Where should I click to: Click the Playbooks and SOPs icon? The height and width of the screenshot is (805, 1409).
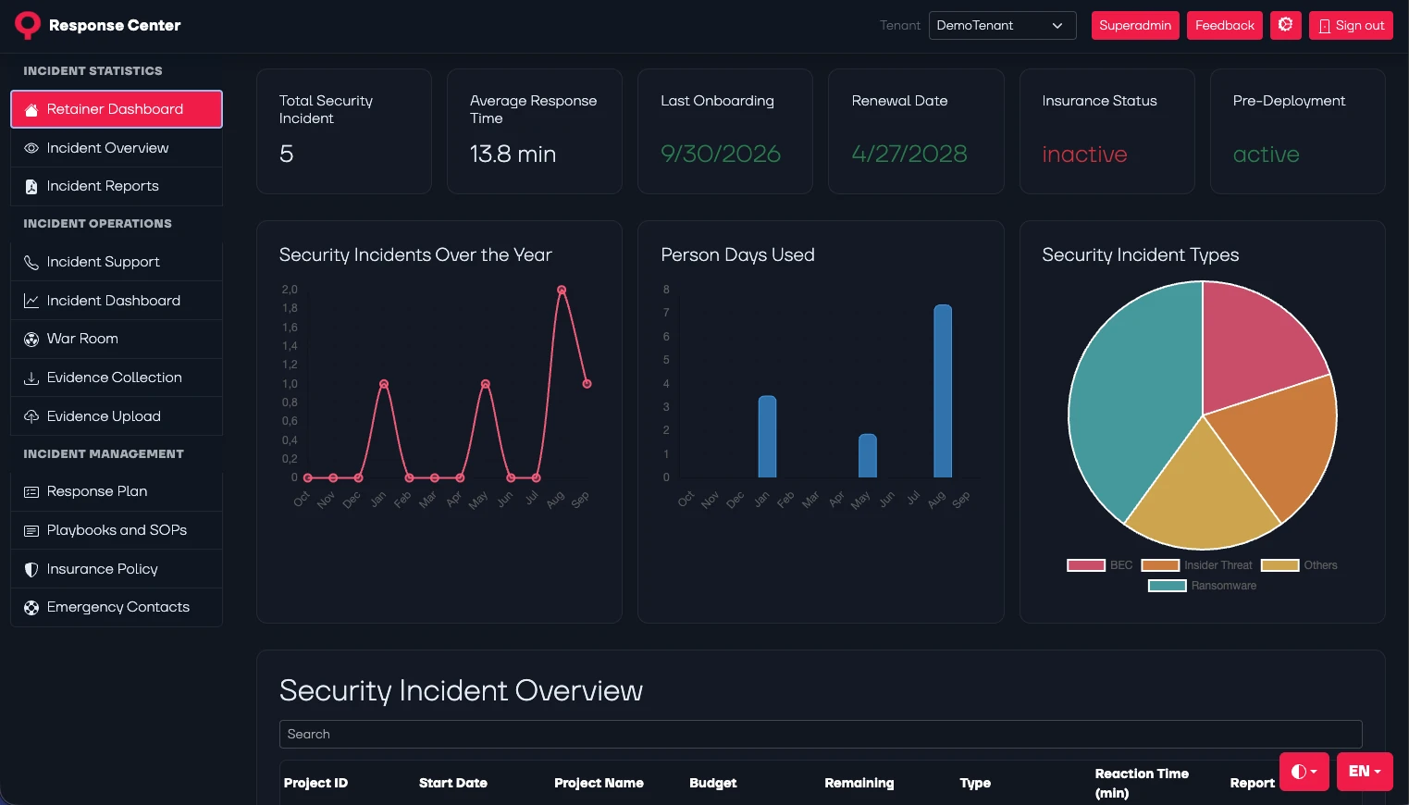pyautogui.click(x=31, y=531)
